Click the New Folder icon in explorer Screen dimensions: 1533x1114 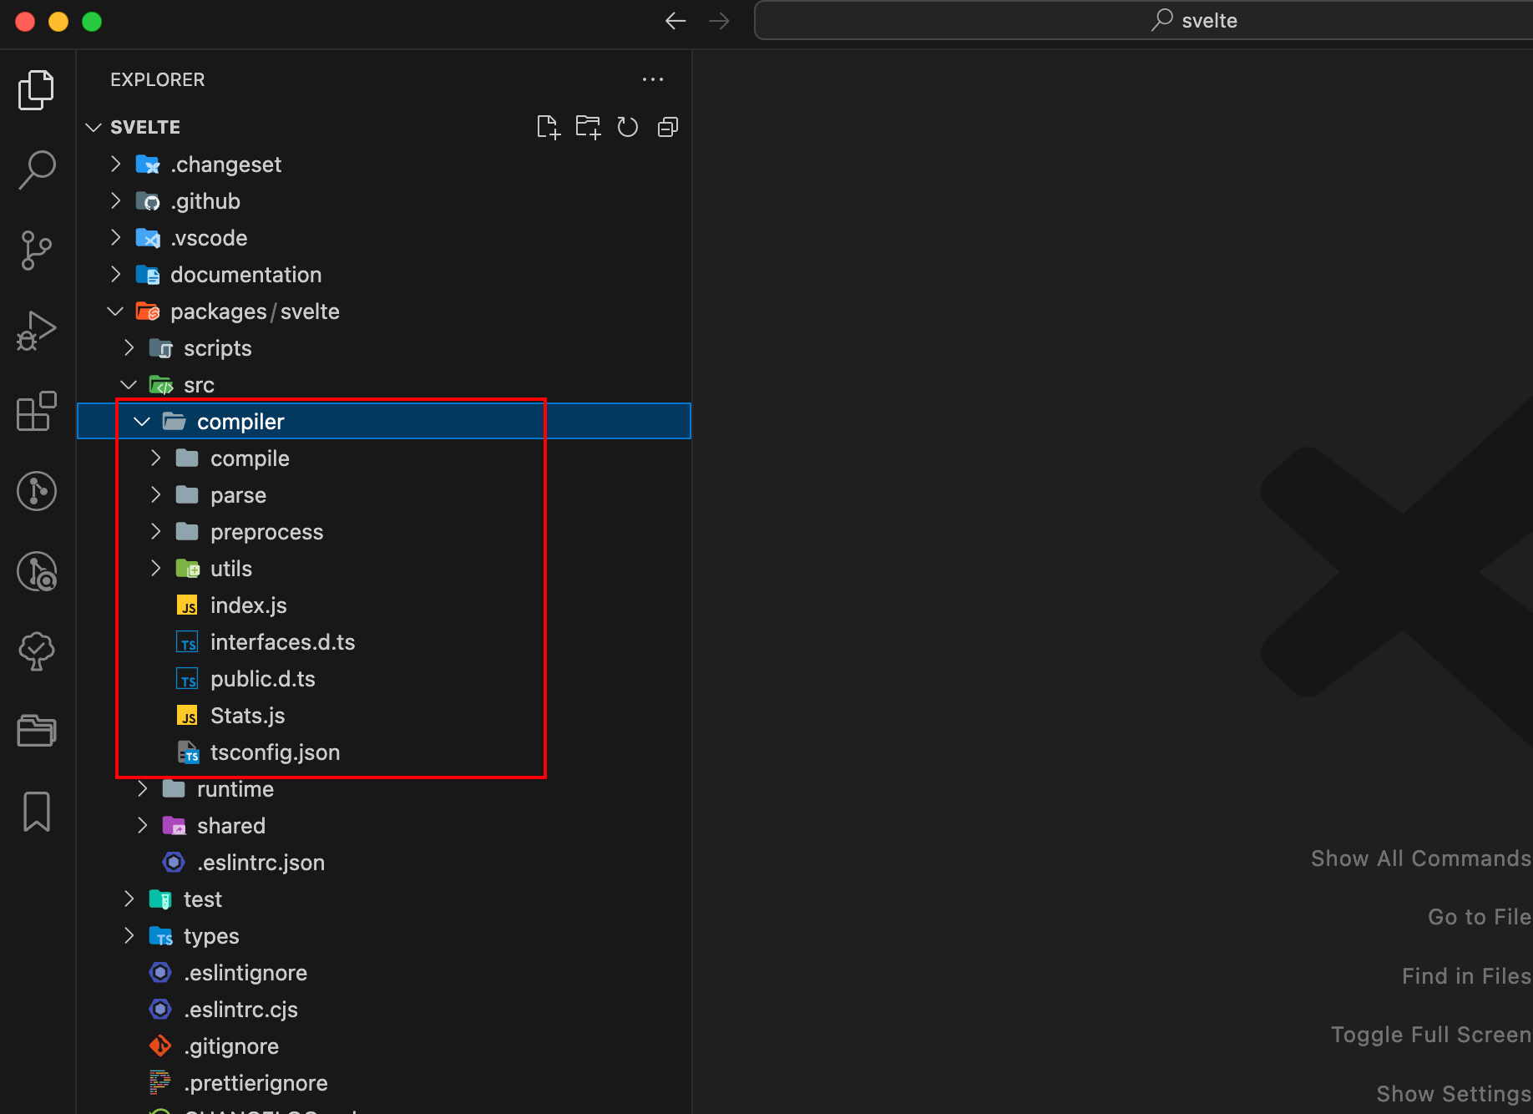pyautogui.click(x=588, y=127)
